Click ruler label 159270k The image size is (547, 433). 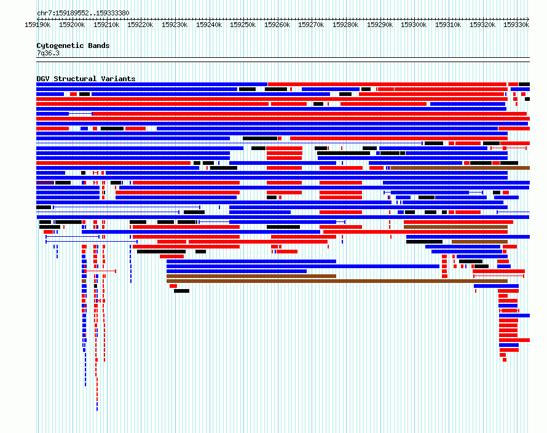[x=311, y=25]
